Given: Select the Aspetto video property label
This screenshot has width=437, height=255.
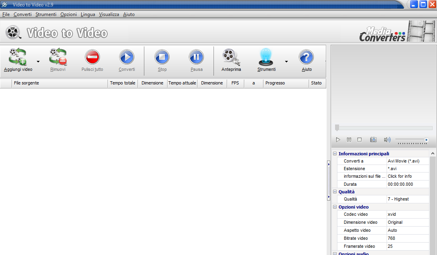Looking at the screenshot, I should pos(357,230).
